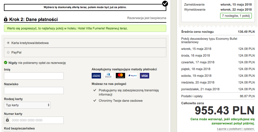The image size is (258, 132).
Task: Click the Rezerwacja jest bezpieczna text
Action: [x=147, y=18]
